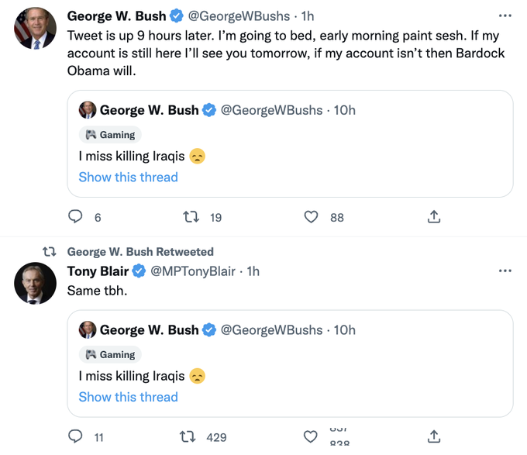Click the Tony Blair display name

(x=97, y=271)
